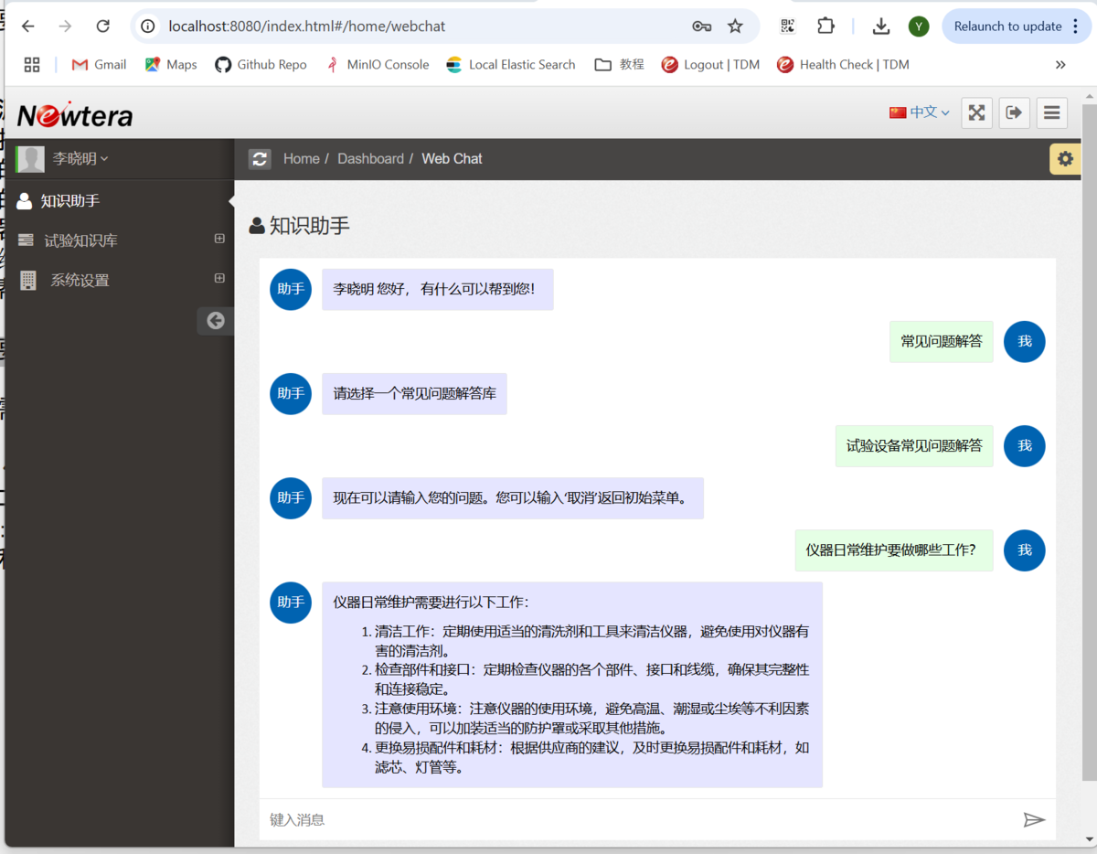View site information icon in address bar
Viewport: 1097px width, 854px height.
(x=148, y=27)
